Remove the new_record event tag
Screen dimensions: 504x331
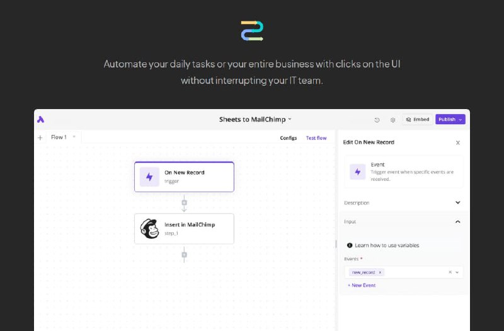click(x=380, y=272)
